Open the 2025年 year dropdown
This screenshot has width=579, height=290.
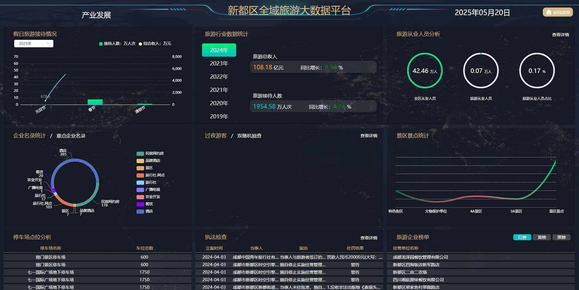click(33, 43)
